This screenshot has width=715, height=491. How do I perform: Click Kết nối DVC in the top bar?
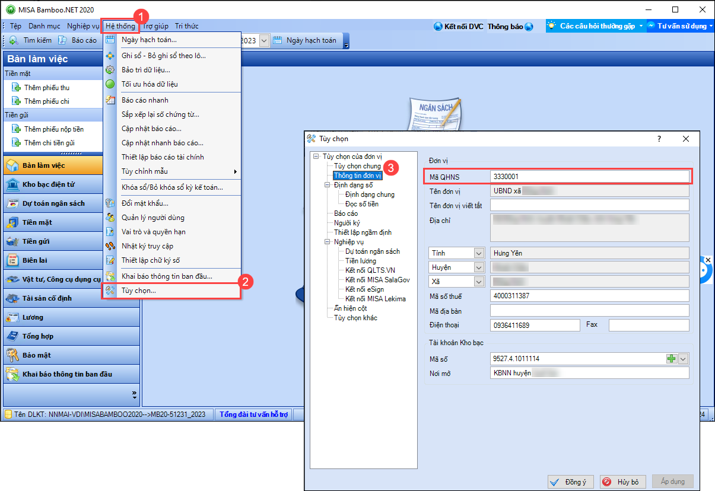click(x=459, y=26)
